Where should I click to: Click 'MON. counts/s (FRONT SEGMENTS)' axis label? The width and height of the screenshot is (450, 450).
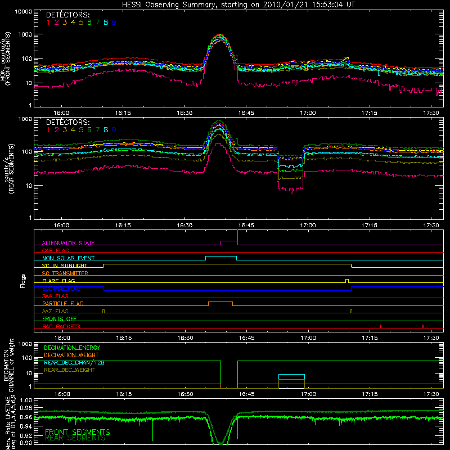click(6, 58)
